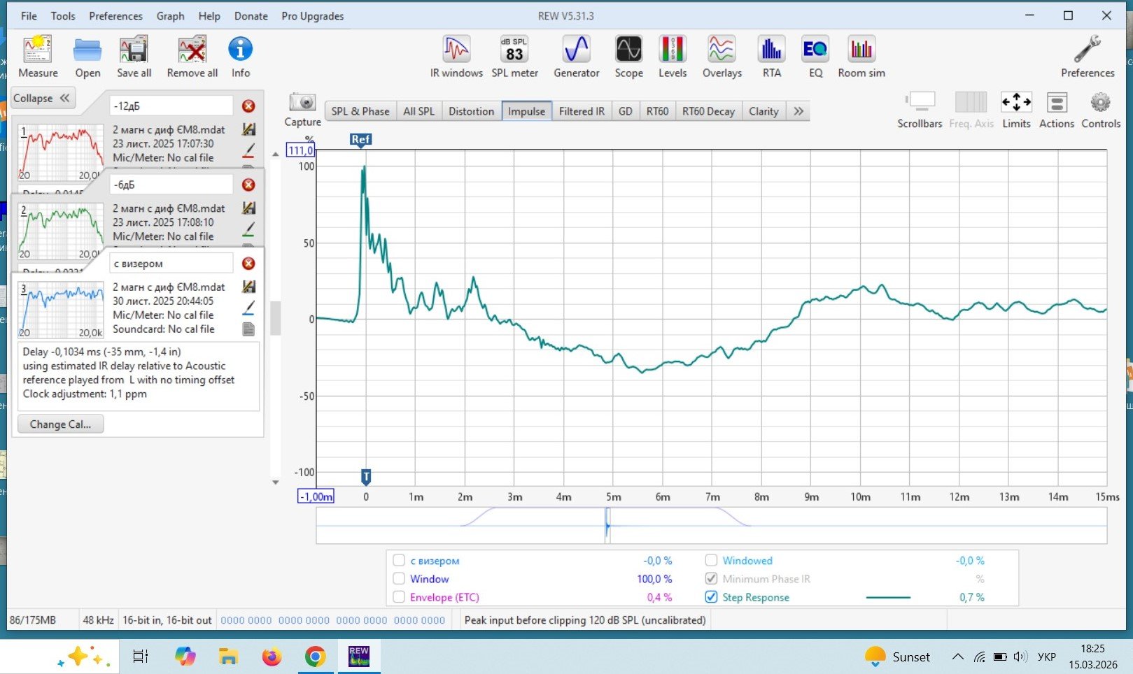Switch to the Clarity tab
Viewport: 1133px width, 674px height.
[x=763, y=111]
